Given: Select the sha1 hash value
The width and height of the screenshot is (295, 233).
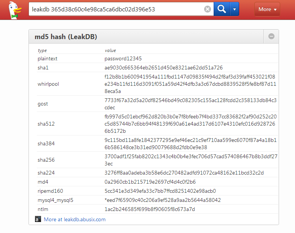Looking at the screenshot, I should click(163, 68).
